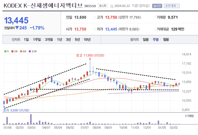Screen dimensions: 198x135
Task: Select the 1년 line chart tab
Action: tap(59, 40)
